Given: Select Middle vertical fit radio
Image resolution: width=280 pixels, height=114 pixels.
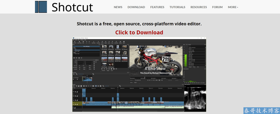Looking at the screenshot, I should (x=82, y=69).
